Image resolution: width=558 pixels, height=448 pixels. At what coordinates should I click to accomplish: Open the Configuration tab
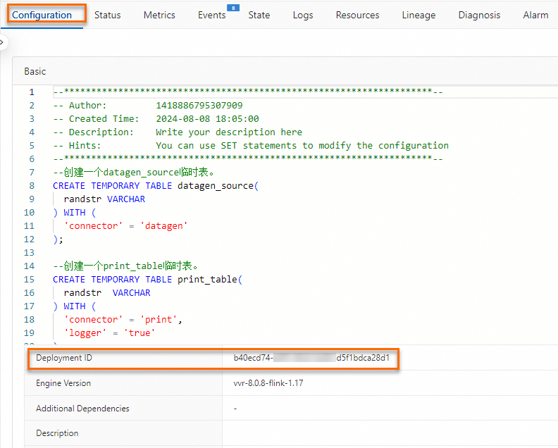click(x=42, y=15)
